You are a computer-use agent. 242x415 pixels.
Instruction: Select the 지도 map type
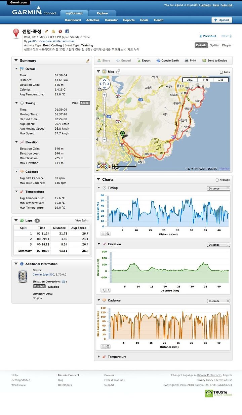click(x=190, y=80)
